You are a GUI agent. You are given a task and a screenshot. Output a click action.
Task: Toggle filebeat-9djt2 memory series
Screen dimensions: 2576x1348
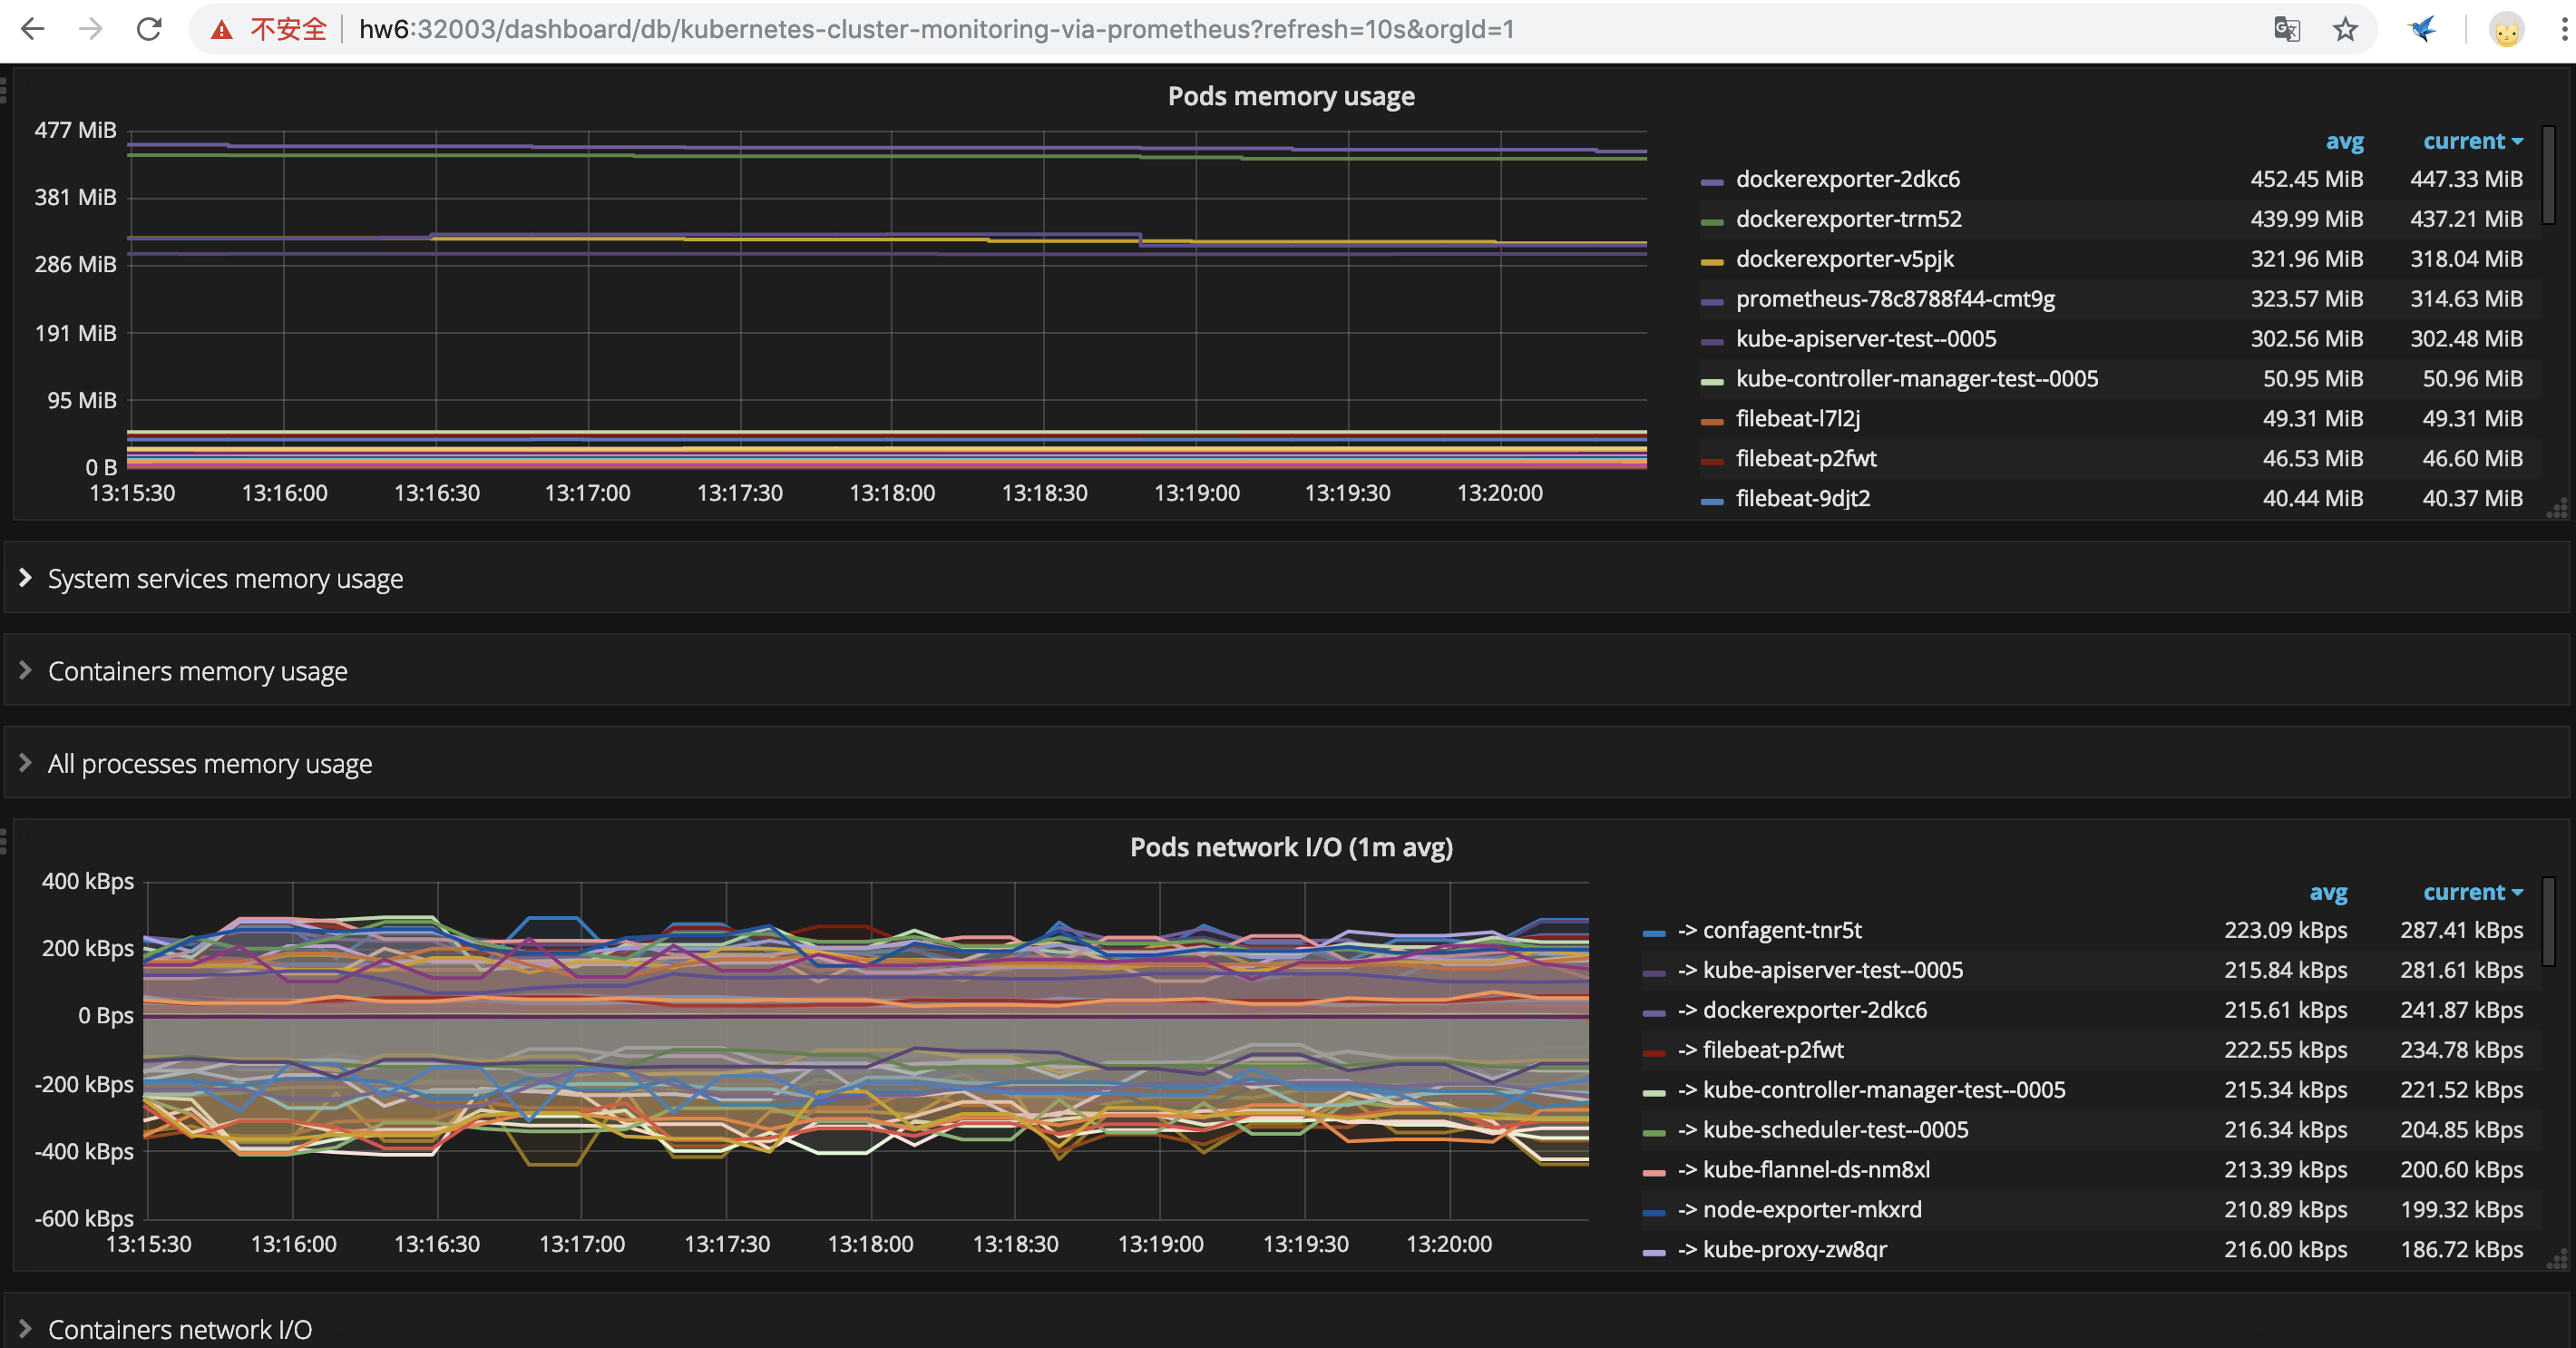pyautogui.click(x=1803, y=499)
